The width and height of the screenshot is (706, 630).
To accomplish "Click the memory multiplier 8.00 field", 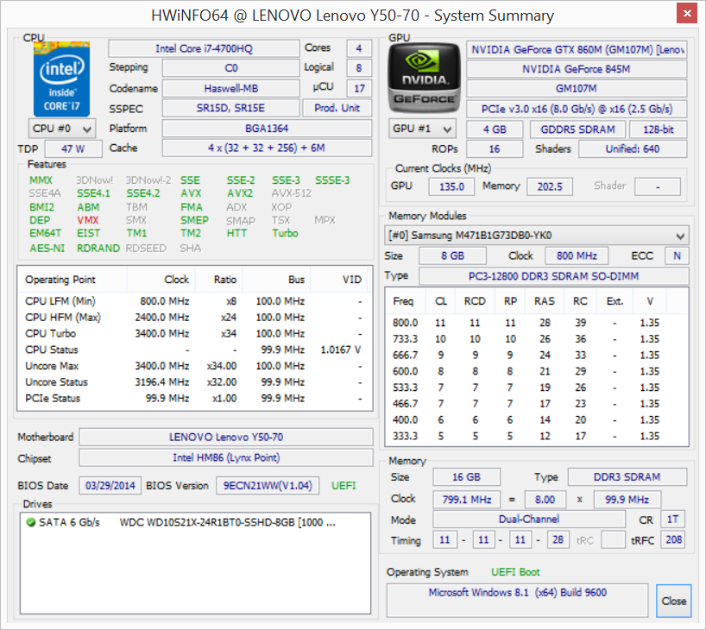I will click(x=545, y=500).
